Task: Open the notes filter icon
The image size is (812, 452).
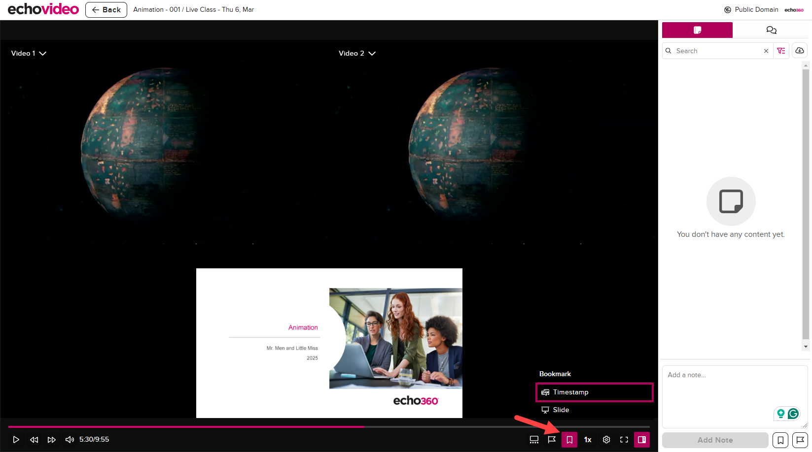Action: point(781,51)
